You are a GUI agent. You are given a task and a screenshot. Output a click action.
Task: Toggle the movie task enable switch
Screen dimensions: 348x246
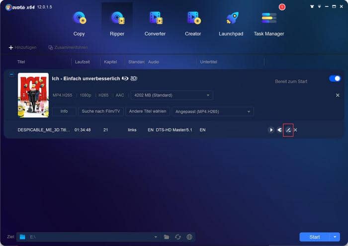click(x=335, y=79)
